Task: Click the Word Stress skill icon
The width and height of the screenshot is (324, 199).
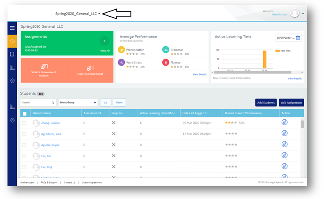Action: (121, 63)
